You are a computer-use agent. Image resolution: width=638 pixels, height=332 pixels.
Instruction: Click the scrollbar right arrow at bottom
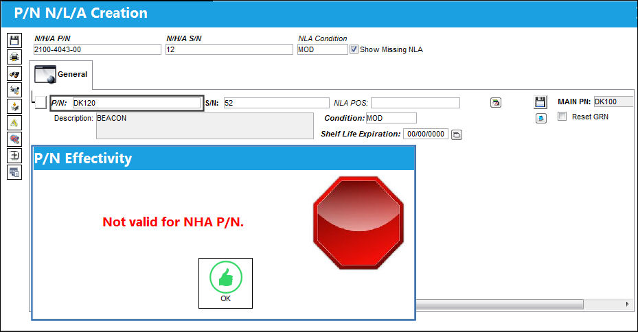tap(627, 304)
